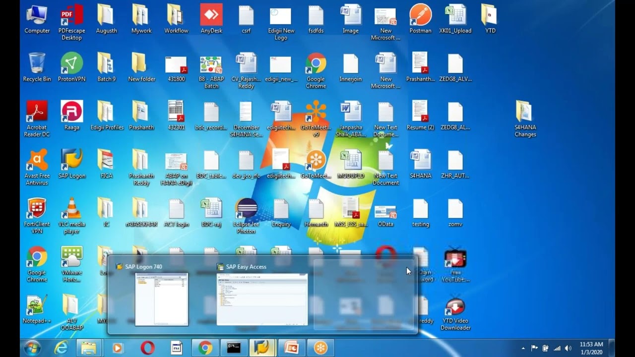The height and width of the screenshot is (357, 635).
Task: Open Windows Media Player in the taskbar
Action: click(x=118, y=348)
